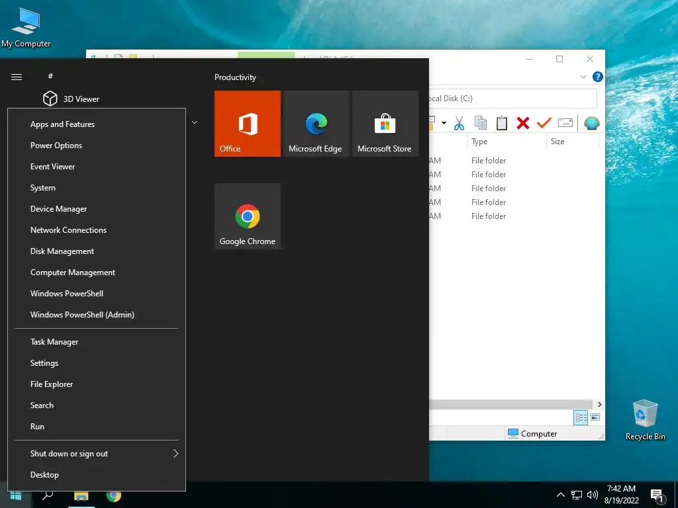Click the Copy icon in Explorer toolbar
This screenshot has height=508, width=678.
click(481, 123)
